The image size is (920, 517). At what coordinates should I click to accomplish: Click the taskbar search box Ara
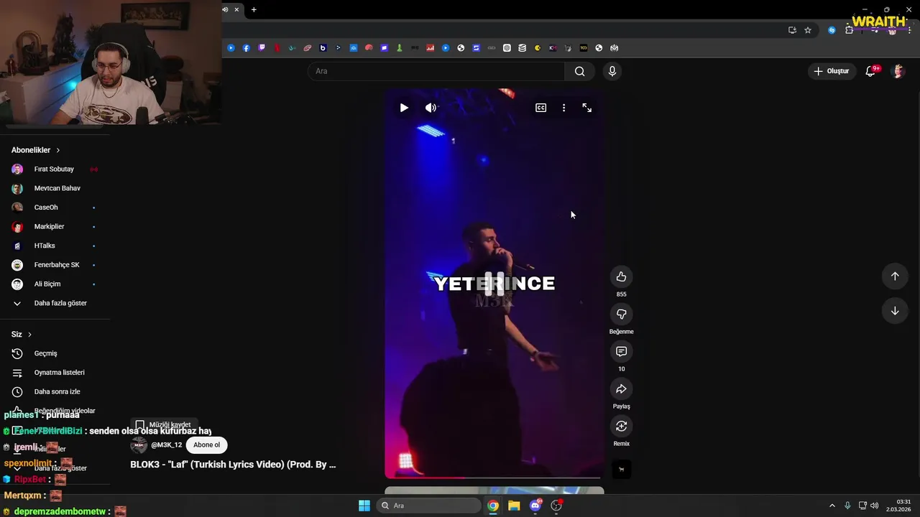point(429,506)
